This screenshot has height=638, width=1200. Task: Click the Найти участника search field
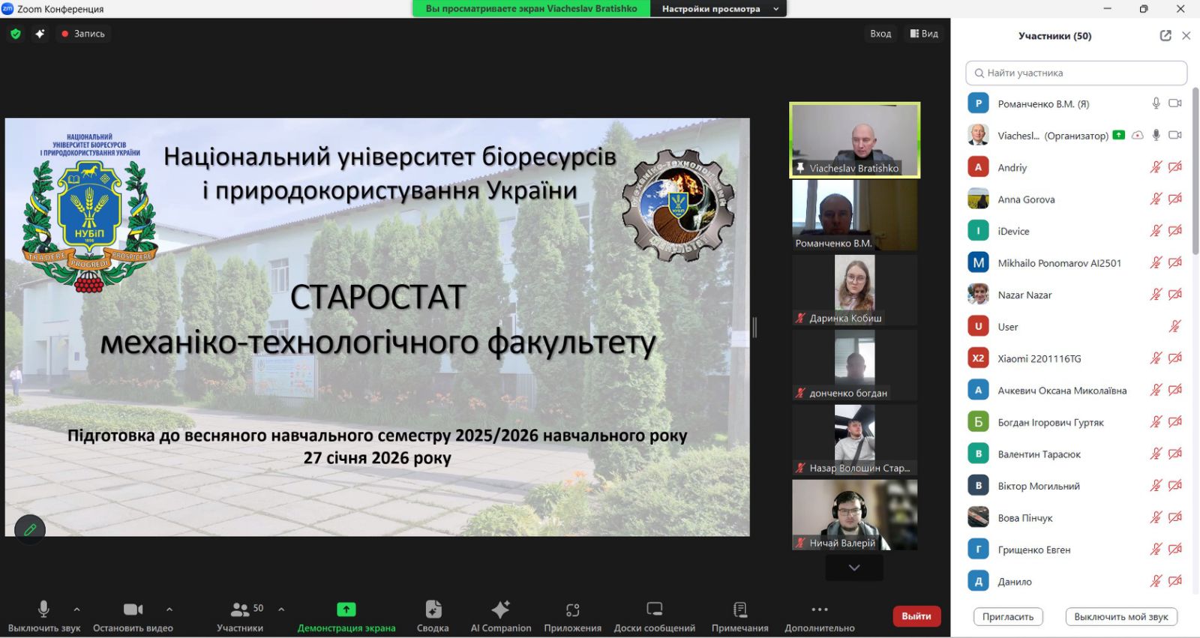tap(1076, 73)
